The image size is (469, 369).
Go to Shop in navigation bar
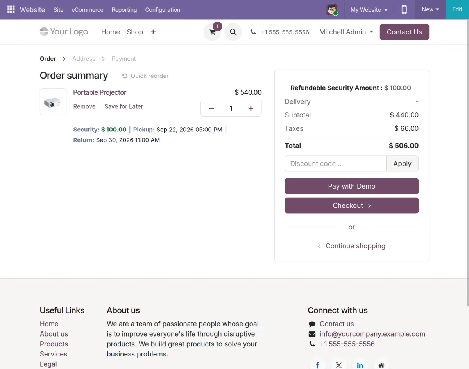coord(135,32)
